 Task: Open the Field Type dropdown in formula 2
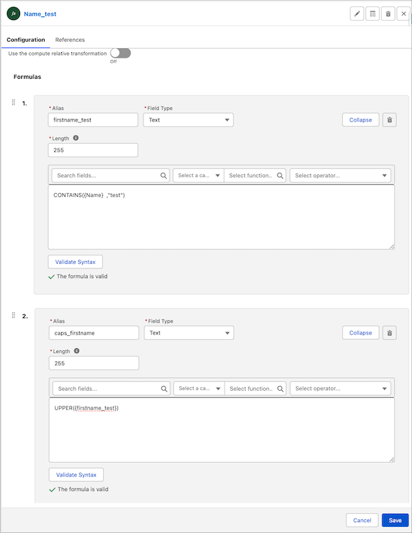point(189,333)
